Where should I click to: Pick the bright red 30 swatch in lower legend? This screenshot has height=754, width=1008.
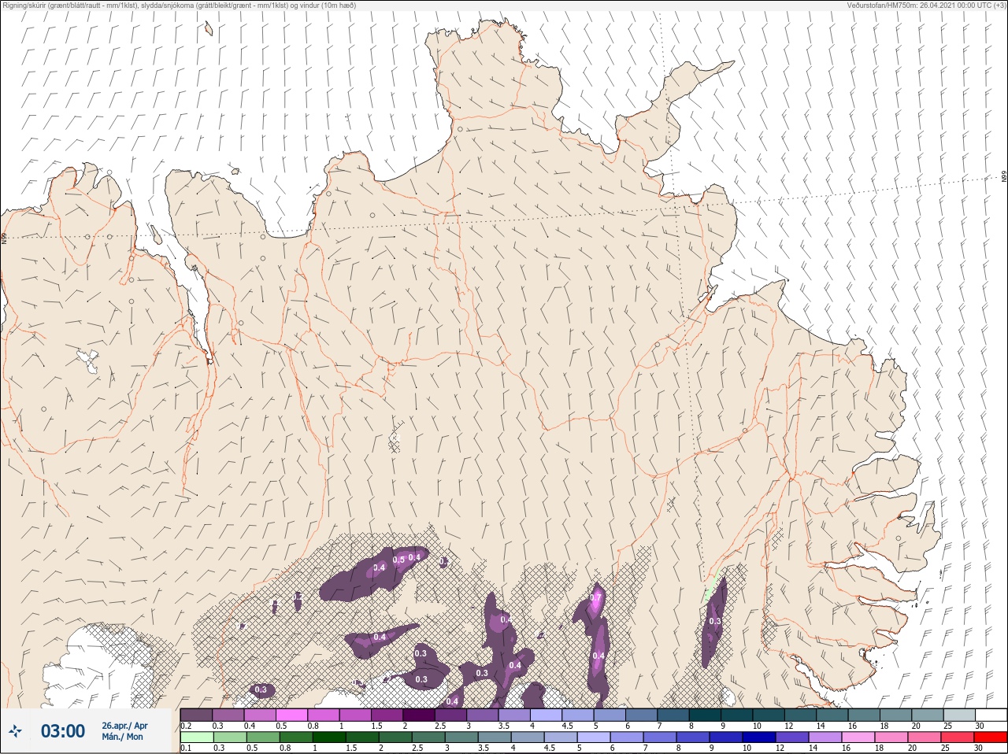point(991,737)
